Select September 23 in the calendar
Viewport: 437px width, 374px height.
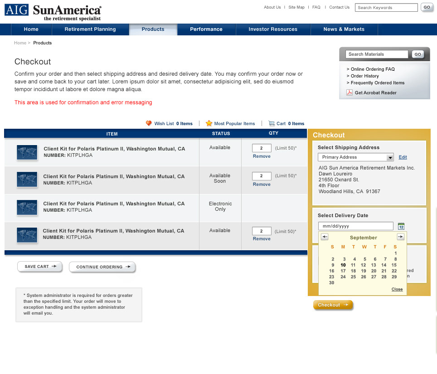click(331, 277)
